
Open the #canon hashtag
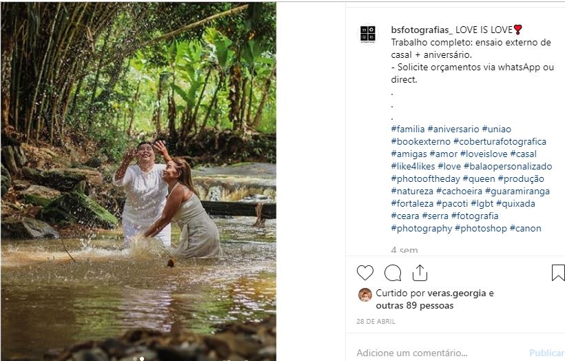click(x=526, y=228)
